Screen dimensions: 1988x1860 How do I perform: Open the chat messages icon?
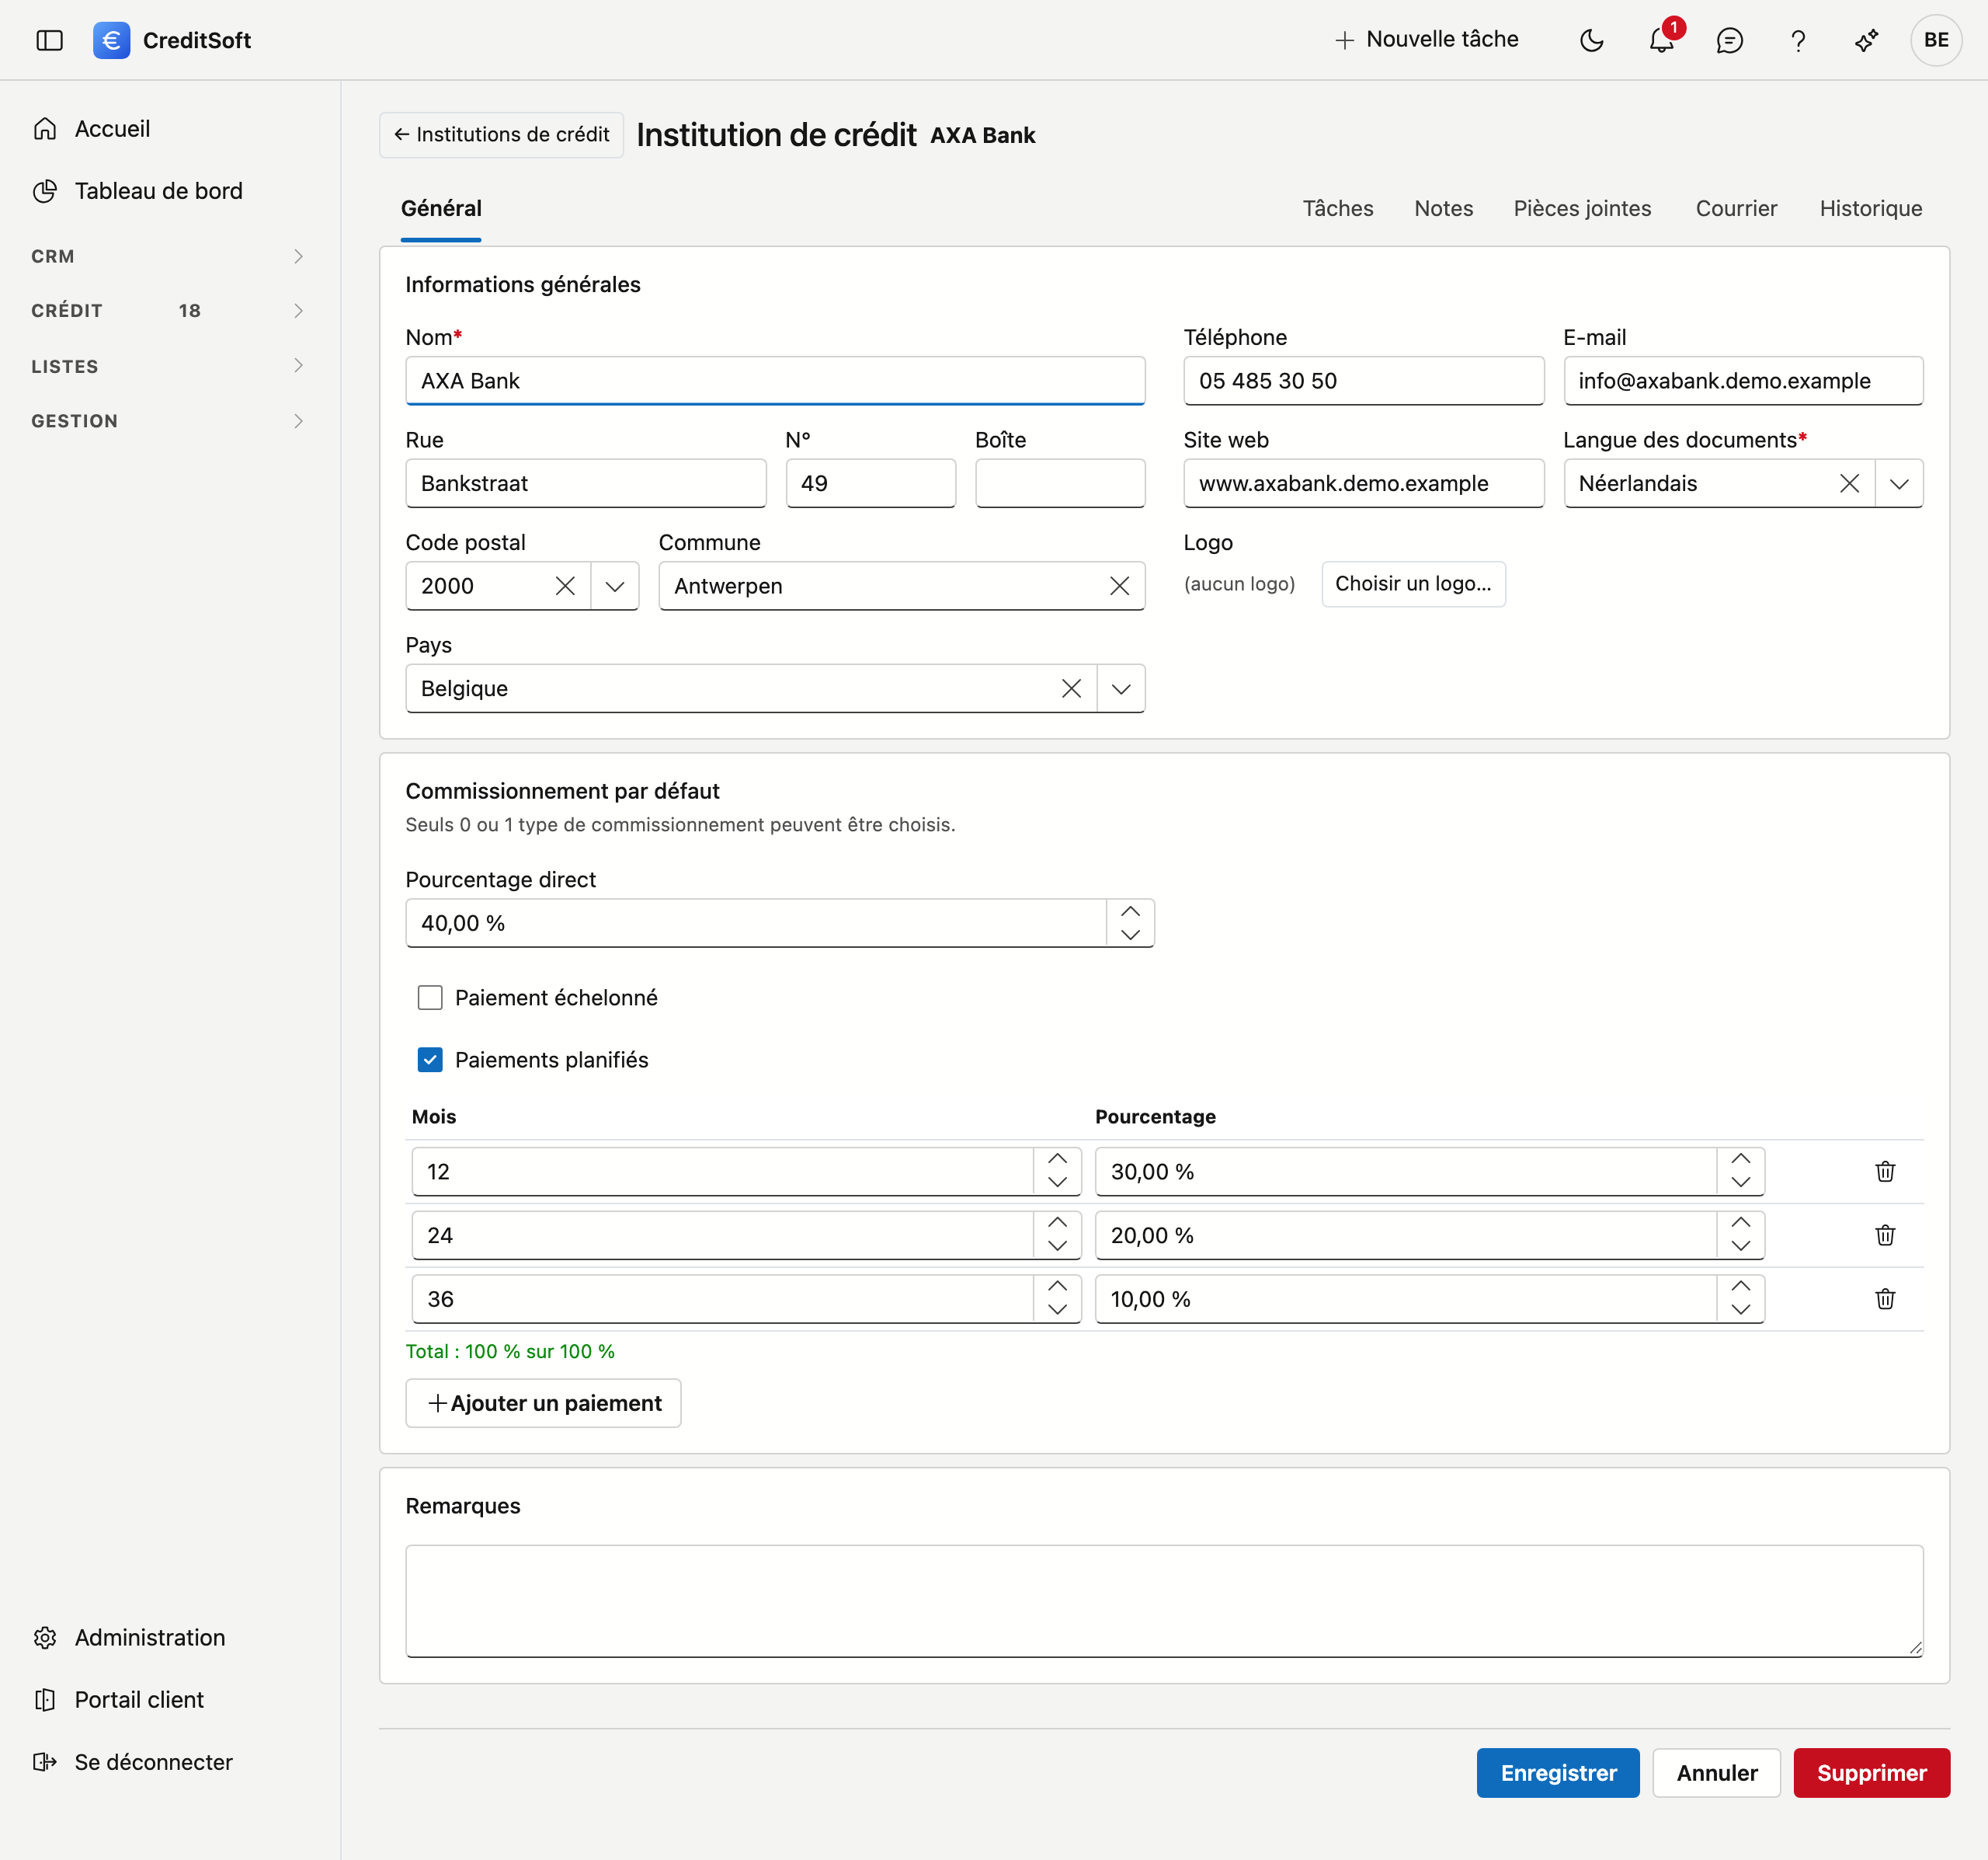tap(1729, 40)
